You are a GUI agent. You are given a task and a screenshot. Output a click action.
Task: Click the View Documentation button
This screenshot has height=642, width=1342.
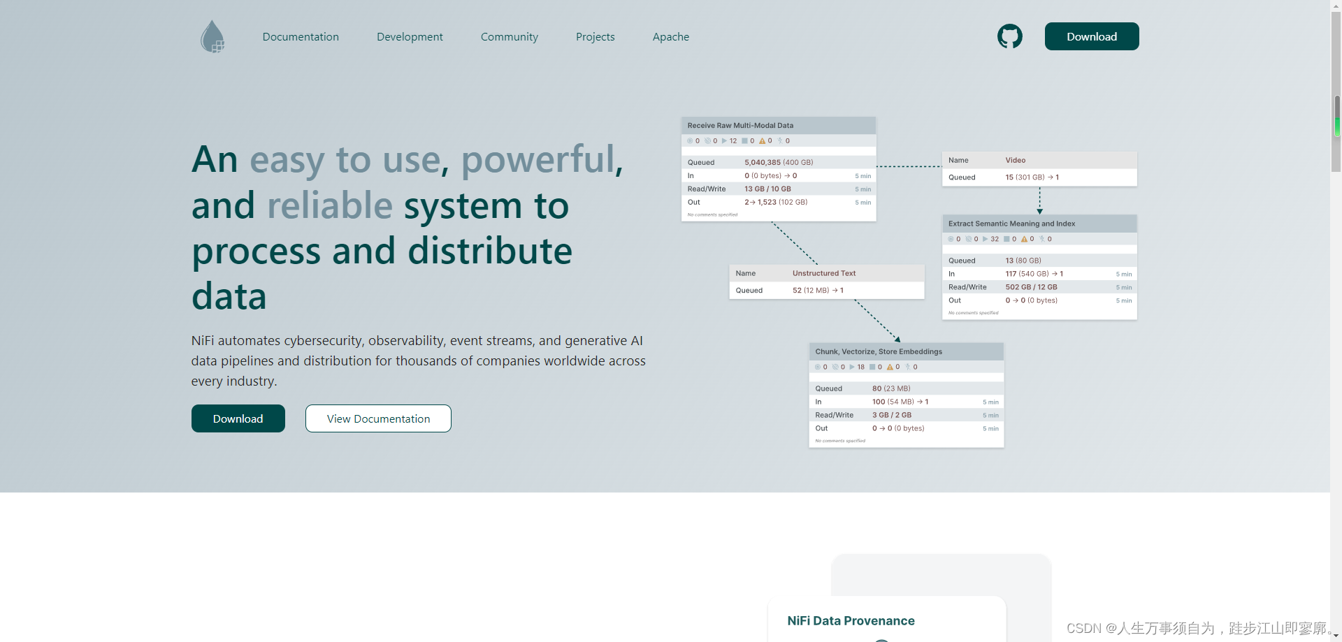[378, 418]
